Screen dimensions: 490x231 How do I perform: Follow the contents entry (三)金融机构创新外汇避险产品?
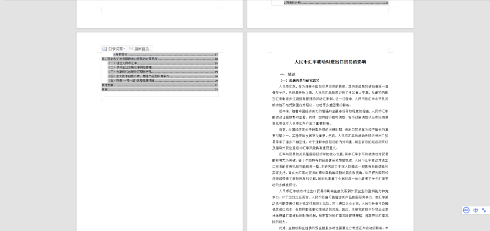point(163,72)
